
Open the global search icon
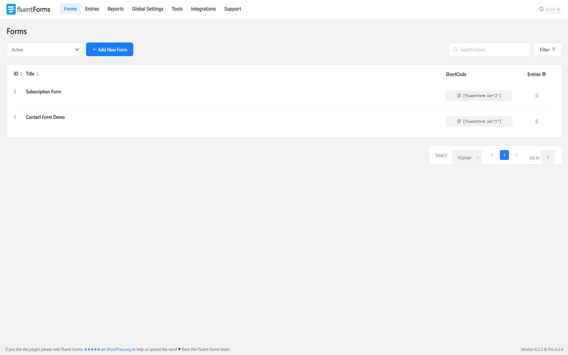click(x=541, y=9)
